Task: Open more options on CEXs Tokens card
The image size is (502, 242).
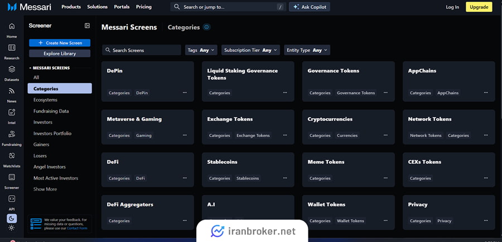Action: coord(486,178)
